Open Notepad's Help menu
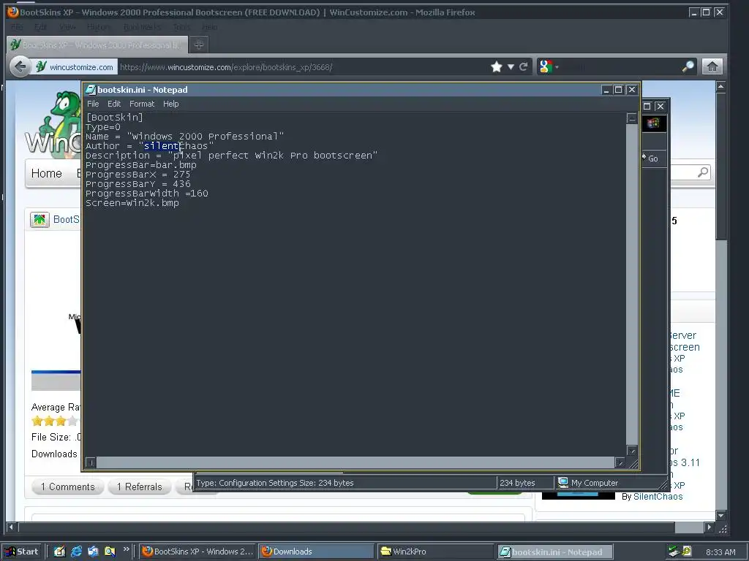Screen dimensions: 749x561 pyautogui.click(x=170, y=104)
